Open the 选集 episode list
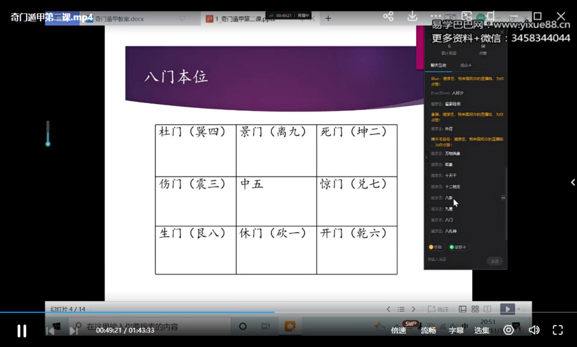The height and width of the screenshot is (347, 577). 482,330
